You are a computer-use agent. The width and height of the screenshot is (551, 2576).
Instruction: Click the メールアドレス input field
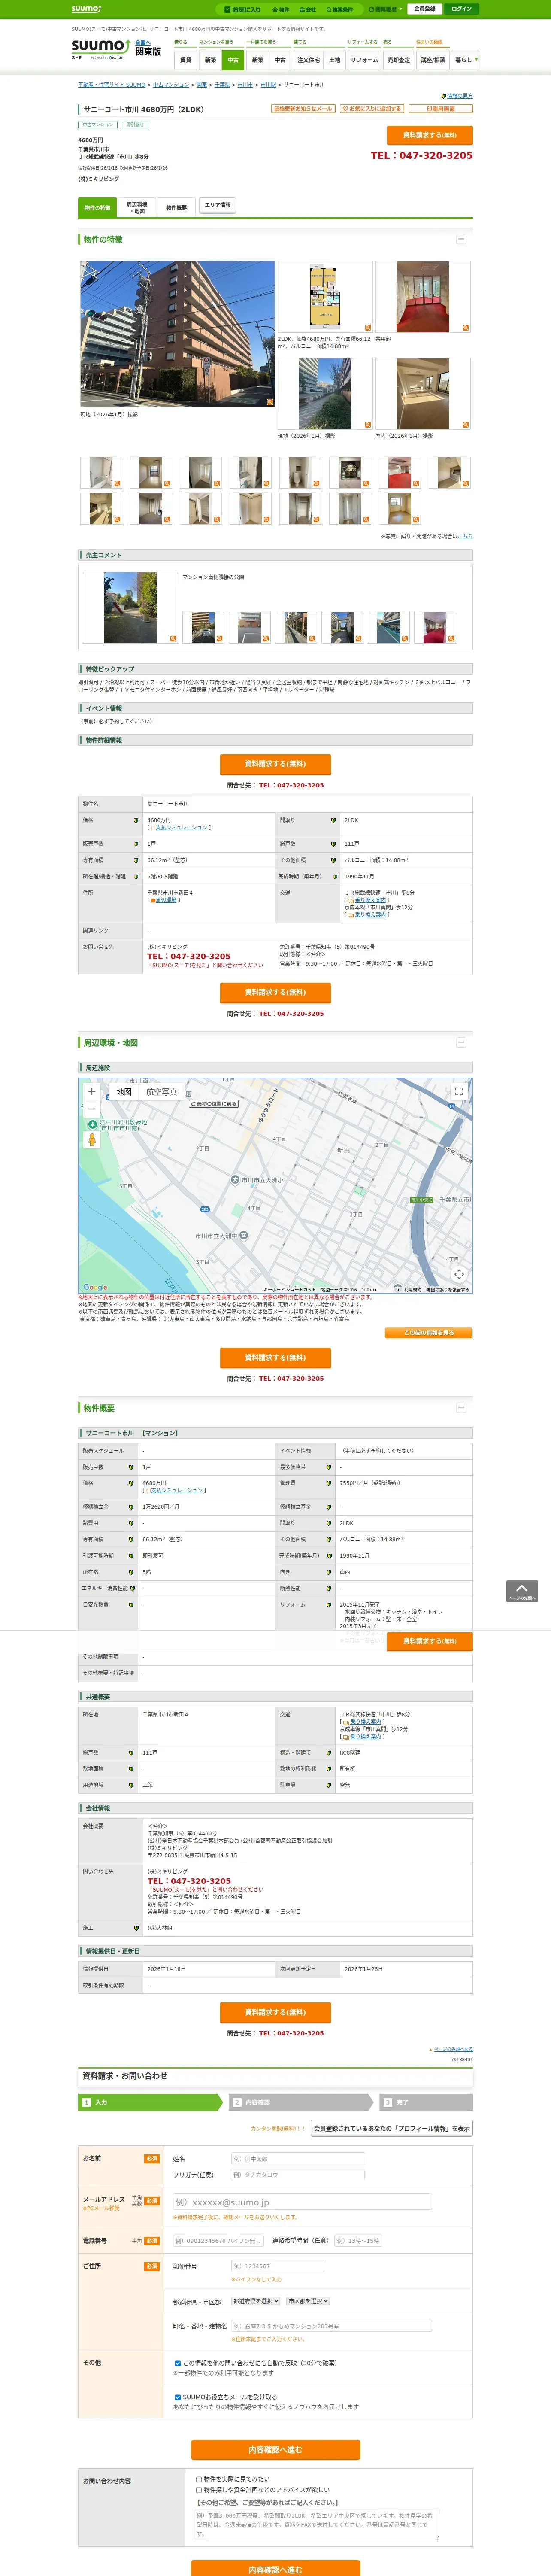coord(302,2202)
